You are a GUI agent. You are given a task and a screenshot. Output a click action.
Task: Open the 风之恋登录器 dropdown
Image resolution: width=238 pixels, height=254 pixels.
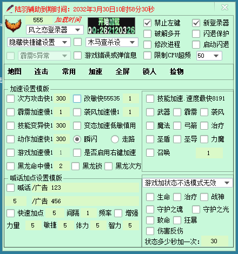pos(55,30)
